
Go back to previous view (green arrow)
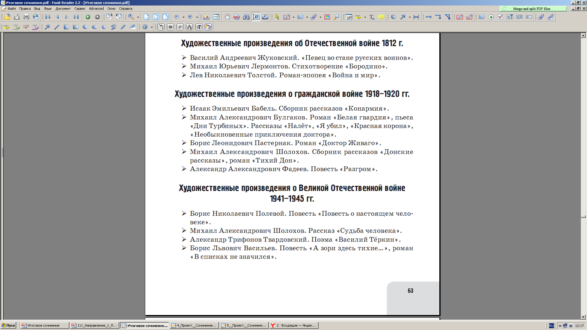point(88,17)
